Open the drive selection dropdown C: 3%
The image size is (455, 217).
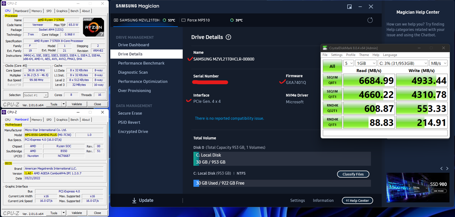point(403,63)
